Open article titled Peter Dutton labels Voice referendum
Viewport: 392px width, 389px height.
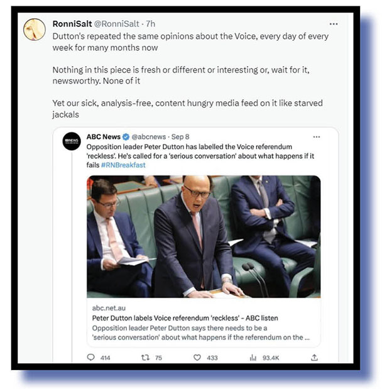point(185,318)
